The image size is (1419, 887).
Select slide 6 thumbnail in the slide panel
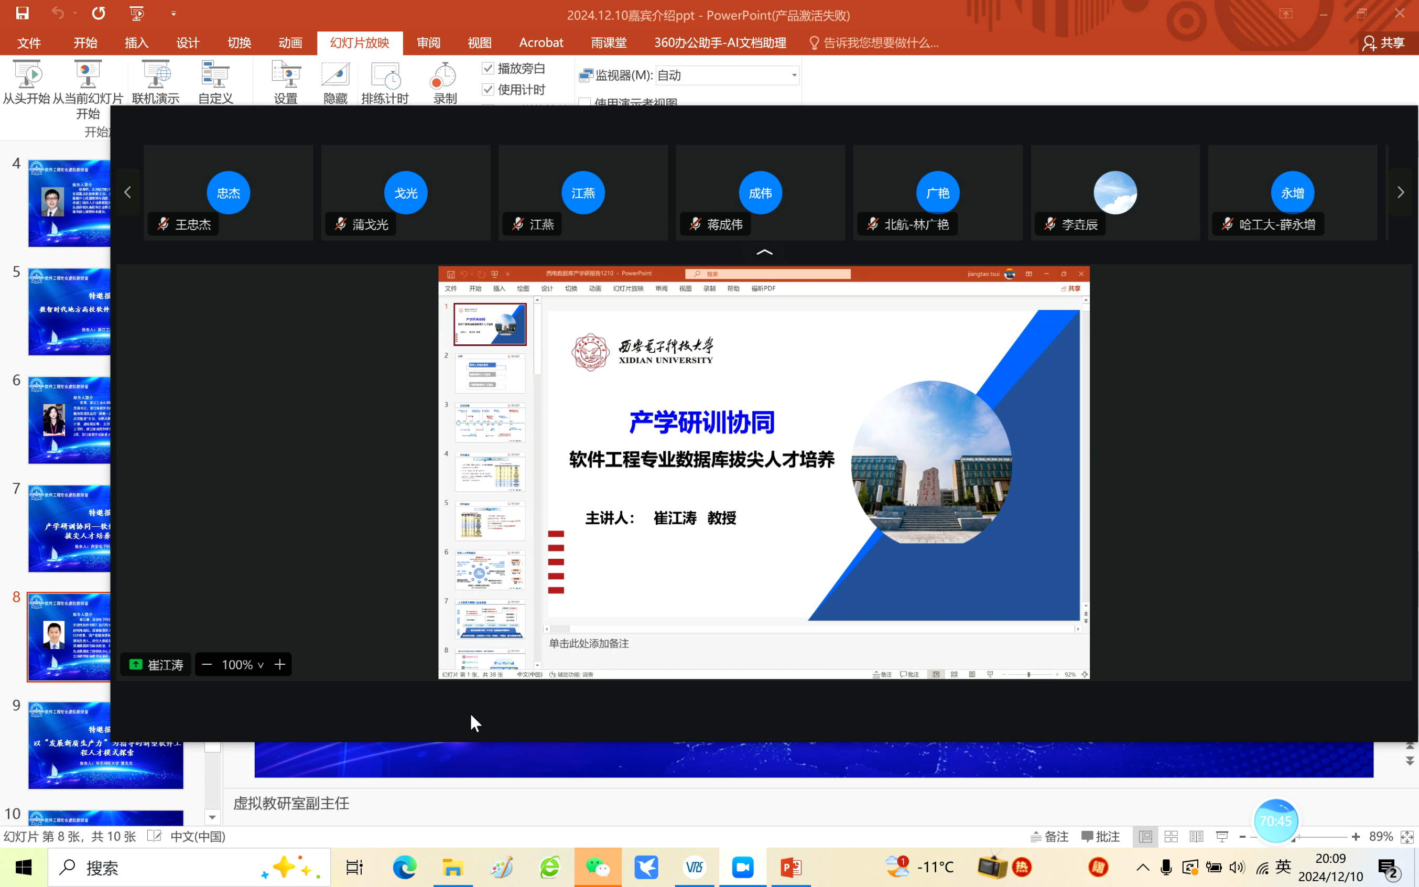click(69, 420)
